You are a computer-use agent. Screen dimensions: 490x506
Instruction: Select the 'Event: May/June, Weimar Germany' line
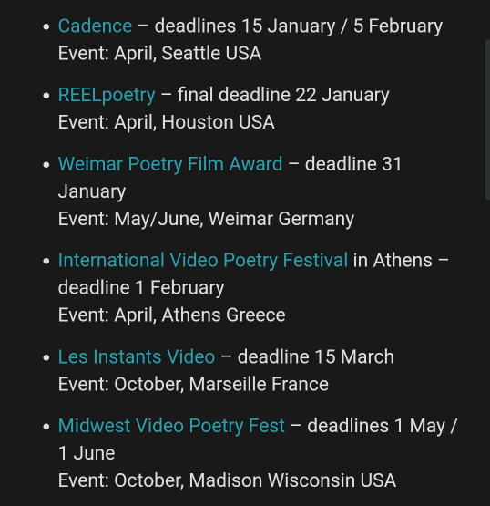tap(206, 219)
